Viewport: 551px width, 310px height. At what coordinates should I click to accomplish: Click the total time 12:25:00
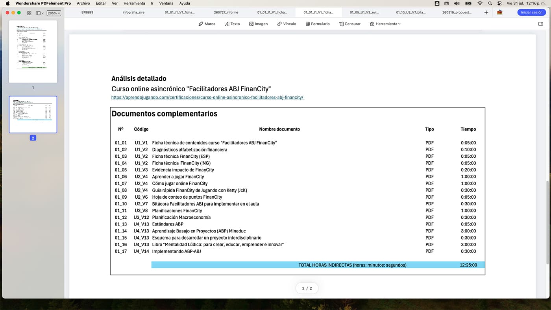[x=468, y=265]
